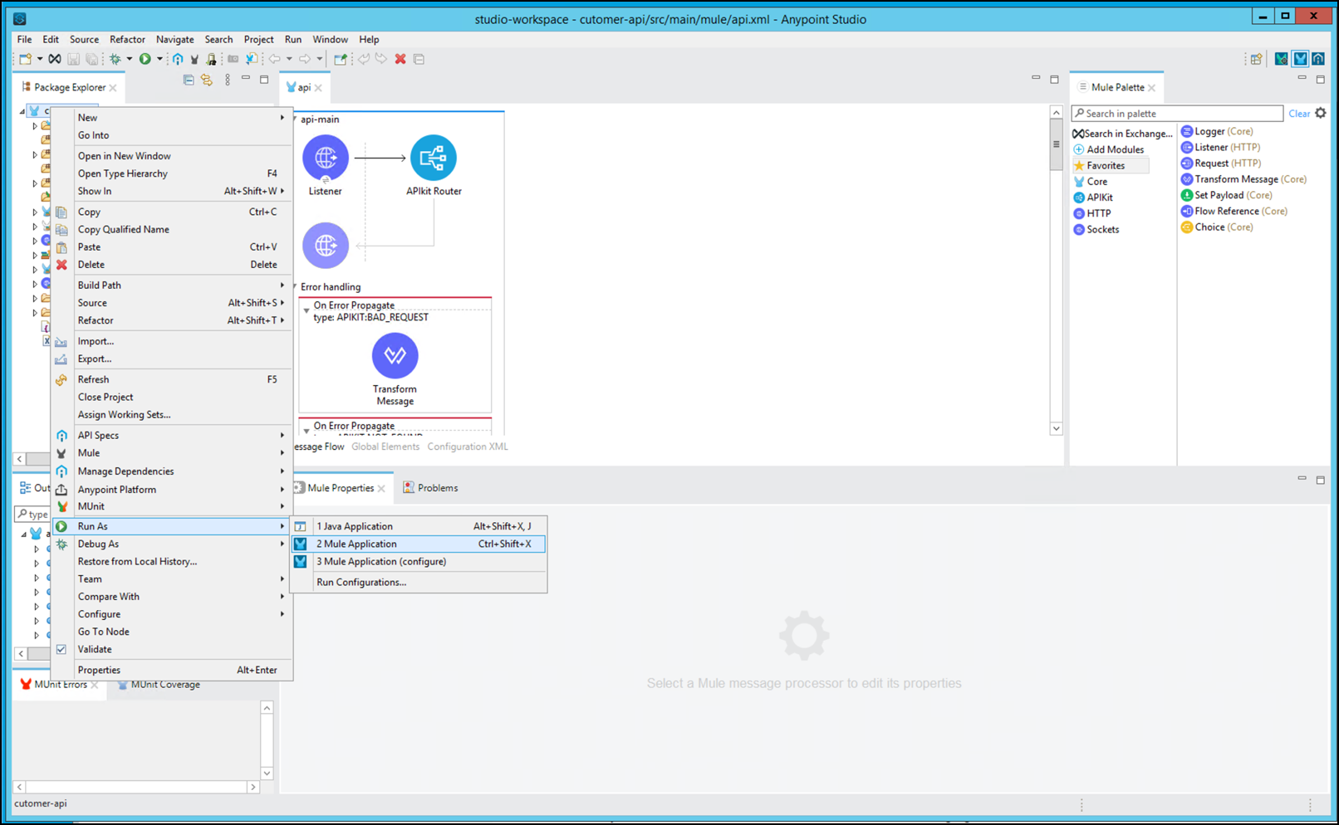Click the Listener component in api-main flow
Image resolution: width=1339 pixels, height=825 pixels.
(326, 158)
